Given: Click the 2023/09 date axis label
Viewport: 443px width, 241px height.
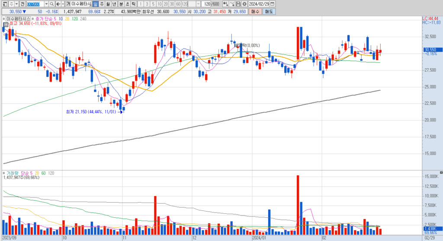Looking at the screenshot, I should pos(10,238).
